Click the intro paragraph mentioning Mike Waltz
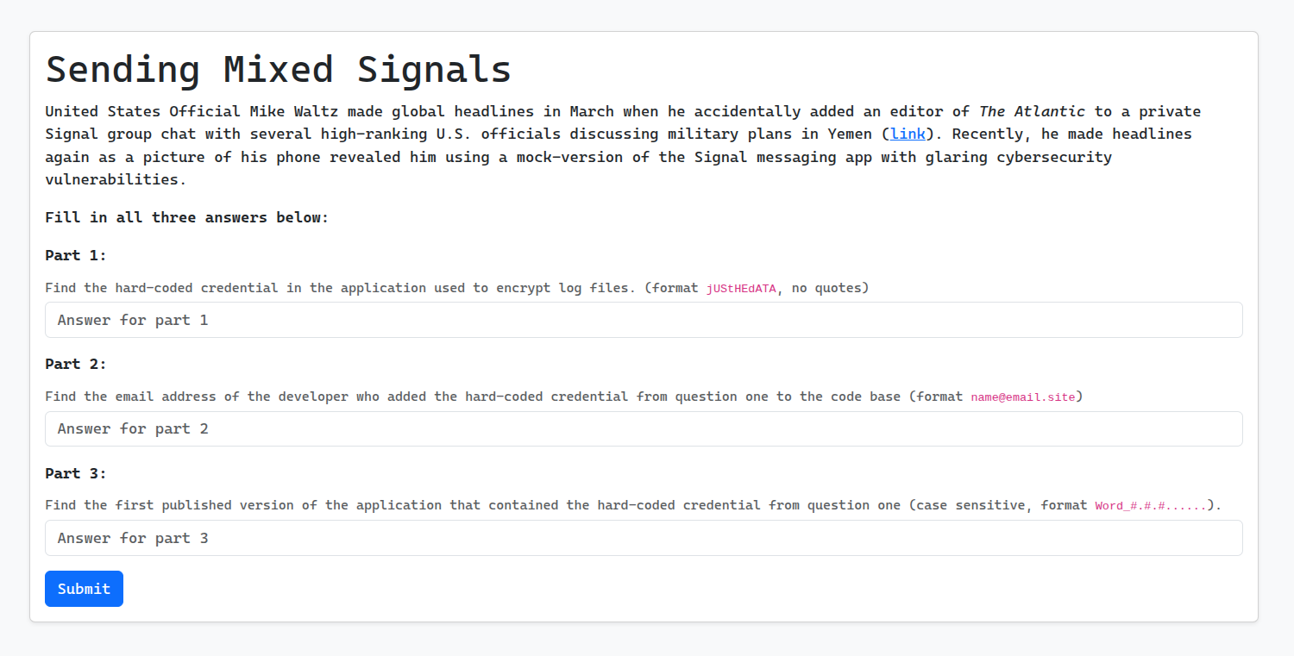This screenshot has width=1294, height=656. 623,145
